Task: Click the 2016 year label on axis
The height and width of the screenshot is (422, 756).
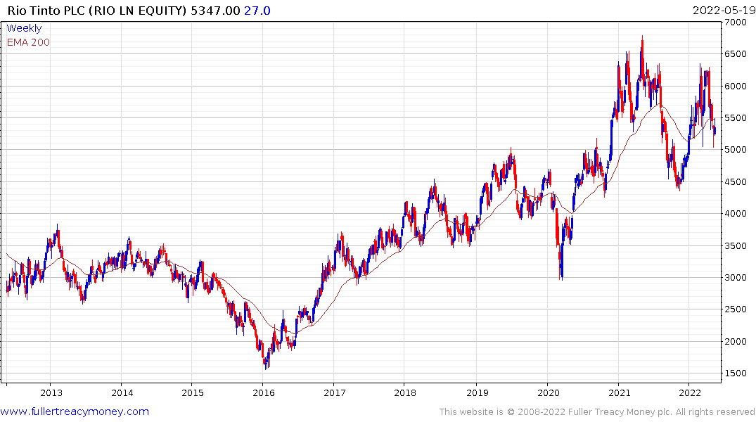Action: coord(264,392)
